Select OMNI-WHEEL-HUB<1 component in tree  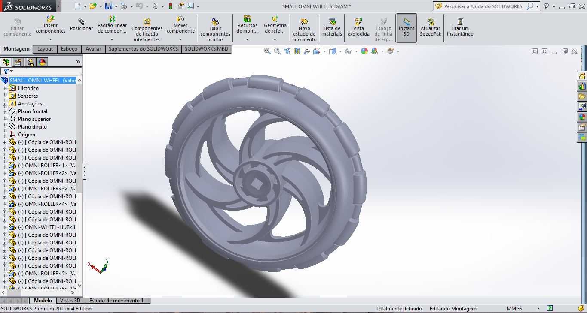pos(47,227)
